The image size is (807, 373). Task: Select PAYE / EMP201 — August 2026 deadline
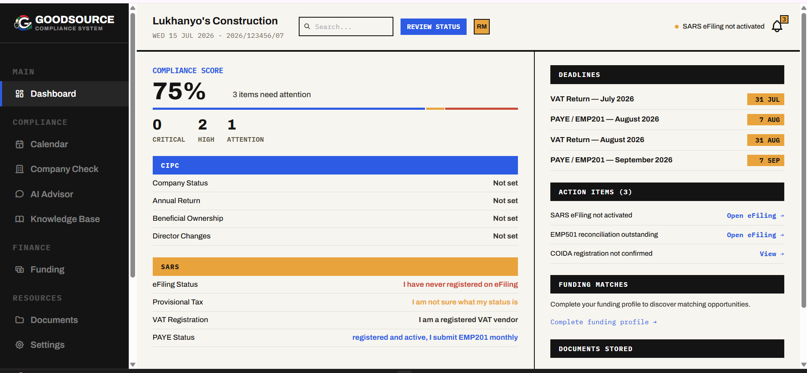click(667, 119)
